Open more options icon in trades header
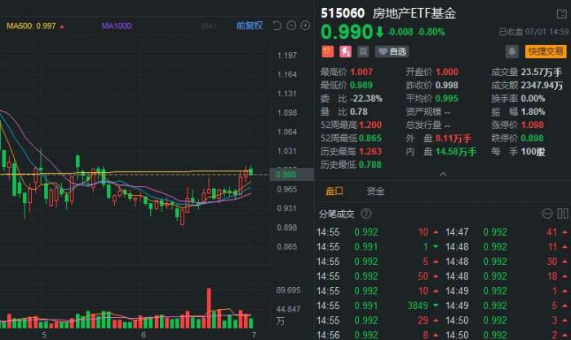The height and width of the screenshot is (340, 571). [547, 214]
